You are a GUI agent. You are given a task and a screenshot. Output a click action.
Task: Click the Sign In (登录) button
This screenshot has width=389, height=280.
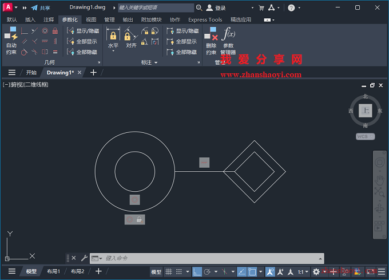click(216, 8)
